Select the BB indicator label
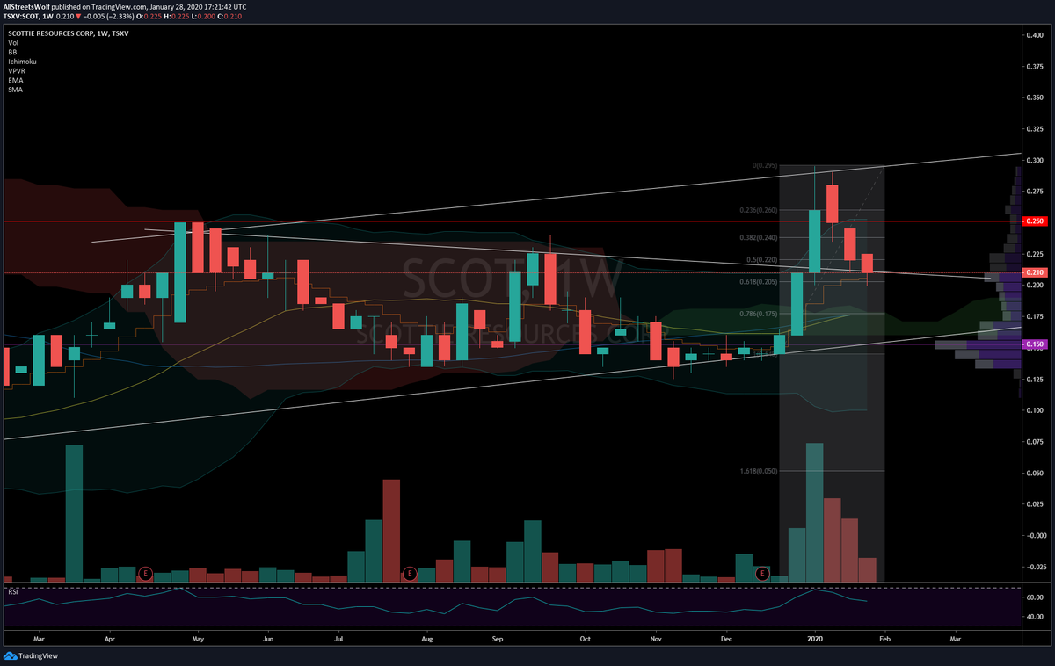 coord(12,52)
